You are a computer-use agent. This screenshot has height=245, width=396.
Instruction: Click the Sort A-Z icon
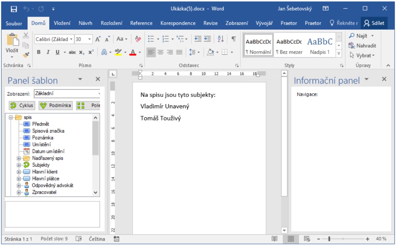pos(221,39)
